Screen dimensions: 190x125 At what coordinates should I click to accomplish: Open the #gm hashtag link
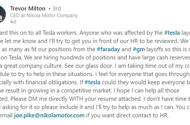pos(139,49)
